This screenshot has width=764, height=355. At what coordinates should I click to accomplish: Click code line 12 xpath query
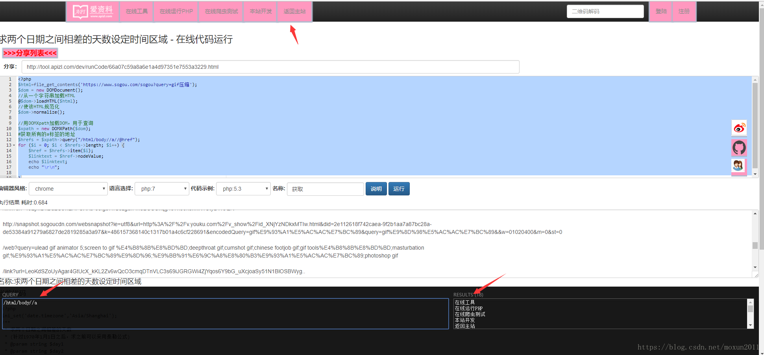point(79,140)
